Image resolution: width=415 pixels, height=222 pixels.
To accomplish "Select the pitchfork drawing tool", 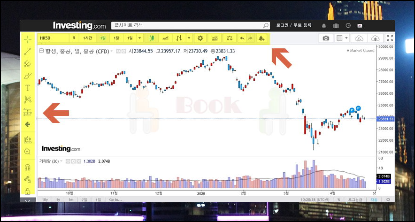I will point(28,63).
